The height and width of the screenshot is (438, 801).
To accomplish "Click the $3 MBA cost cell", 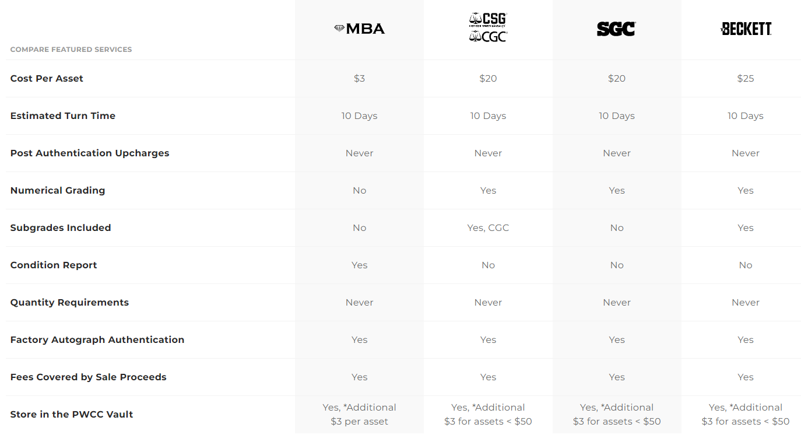I will (359, 78).
